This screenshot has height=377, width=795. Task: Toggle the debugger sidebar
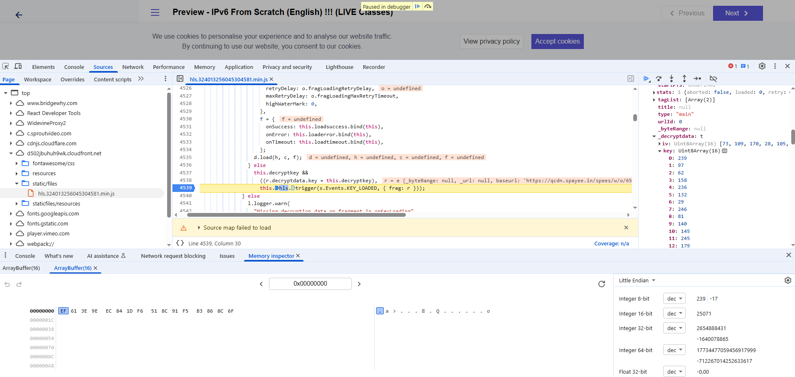pos(631,78)
